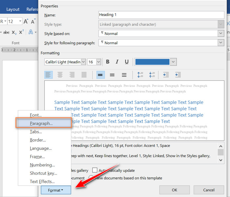Viewport: 230px width, 197px height.
Task: Expand the font name dropdown Calibri Light
Action: point(83,62)
